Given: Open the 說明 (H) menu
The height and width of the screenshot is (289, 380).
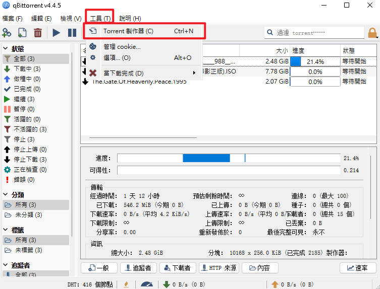Looking at the screenshot, I should pyautogui.click(x=130, y=19).
